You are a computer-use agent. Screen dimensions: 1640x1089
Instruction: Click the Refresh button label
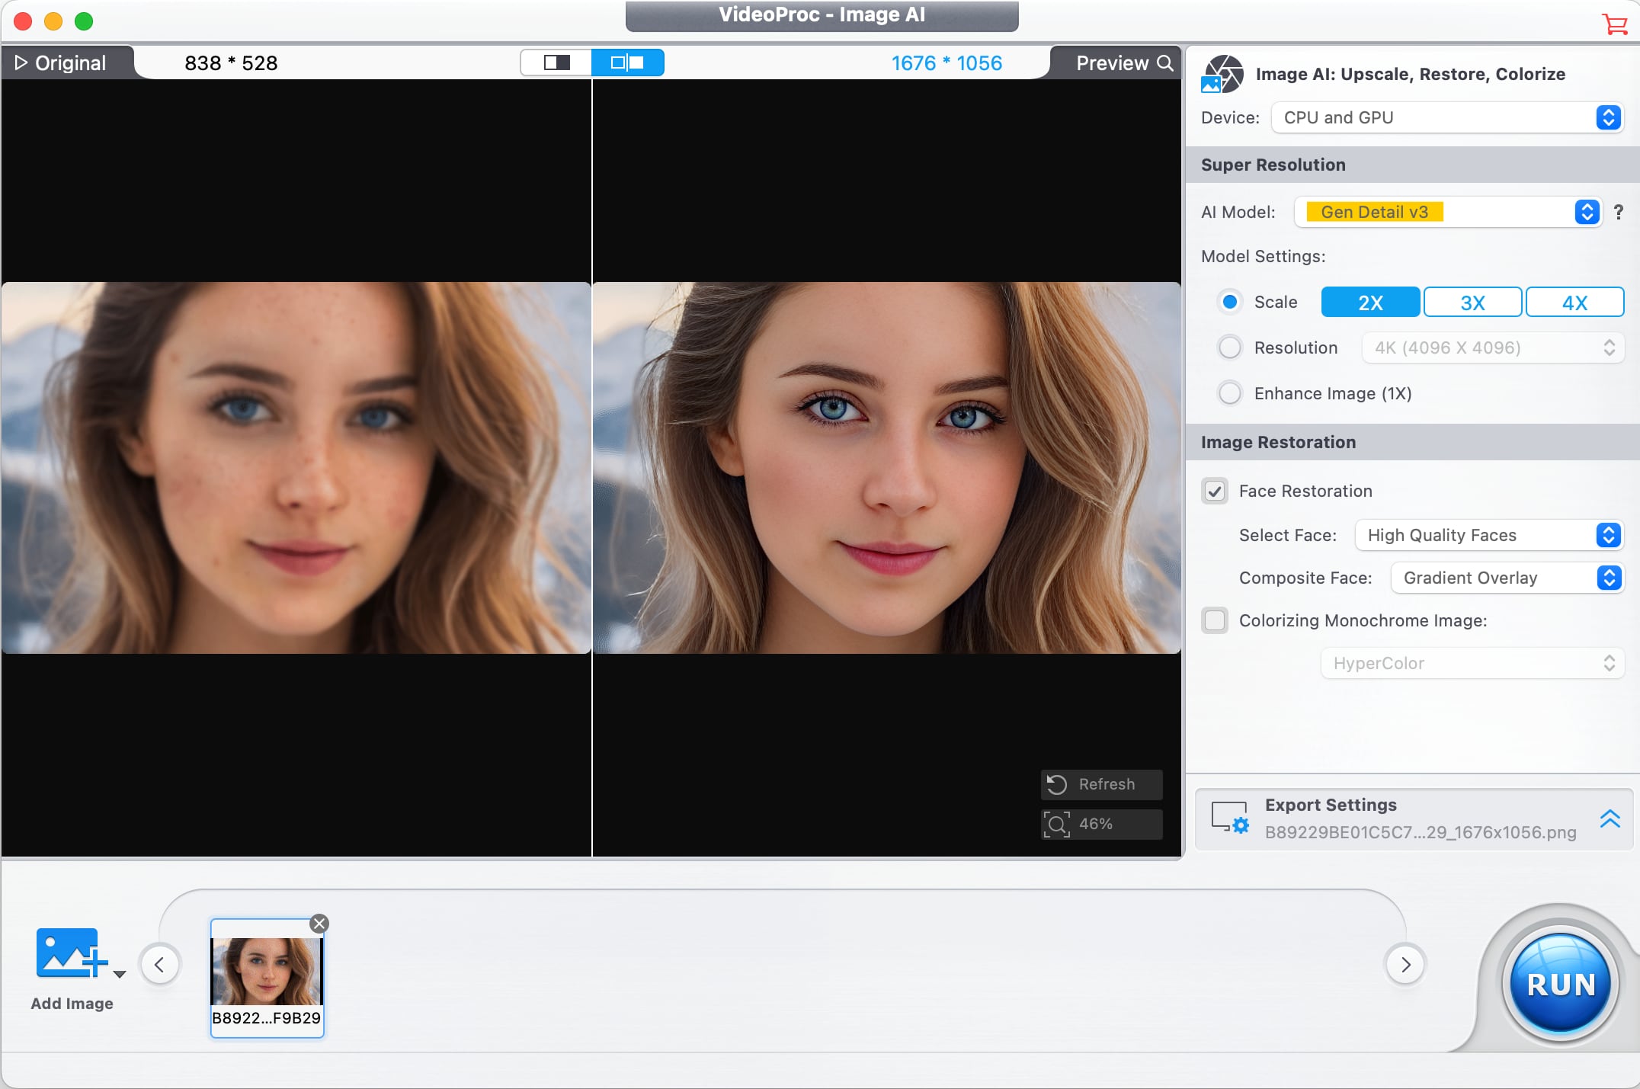coord(1107,784)
